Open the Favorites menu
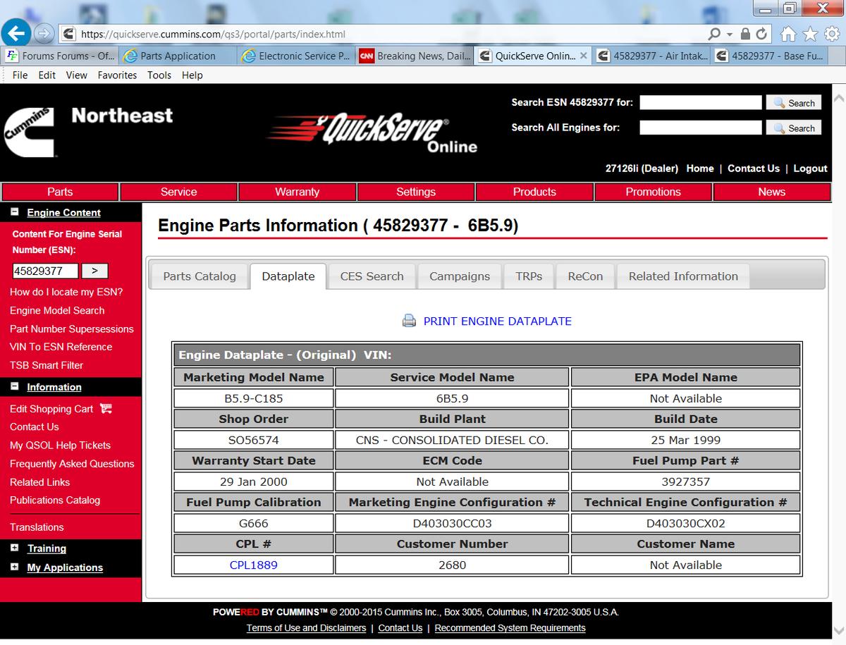Image resolution: width=846 pixels, height=645 pixels. click(x=117, y=75)
